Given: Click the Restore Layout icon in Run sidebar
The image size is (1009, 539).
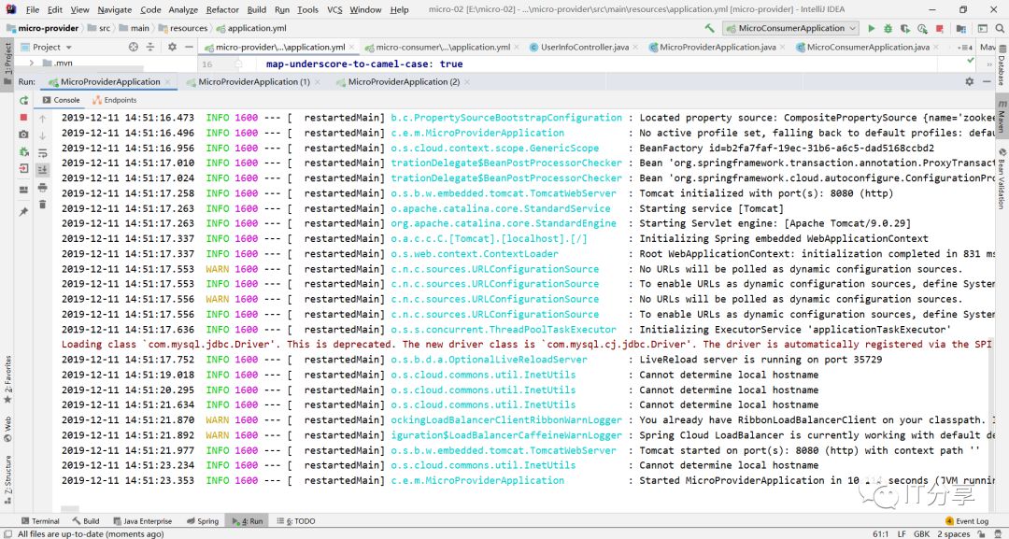Looking at the screenshot, I should coord(23,190).
